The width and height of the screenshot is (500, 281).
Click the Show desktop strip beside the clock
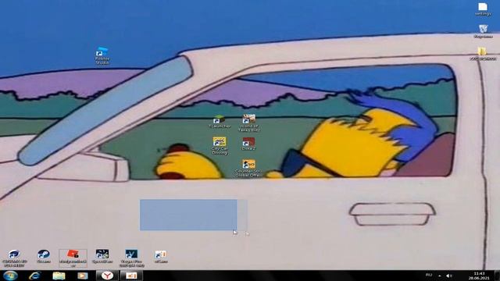(x=497, y=276)
